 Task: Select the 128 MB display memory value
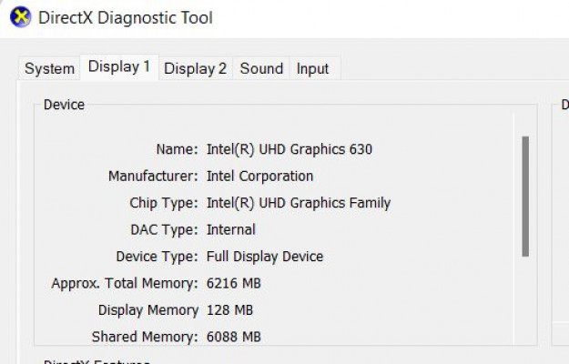point(229,310)
